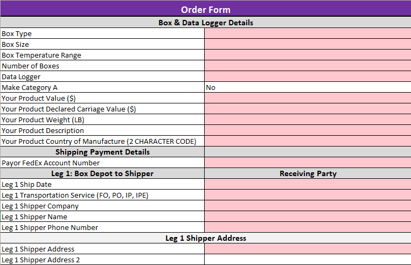Screen dimensions: 411x265
Task: Select the Leg 1 Shipper Company field
Action: pyautogui.click(x=307, y=206)
